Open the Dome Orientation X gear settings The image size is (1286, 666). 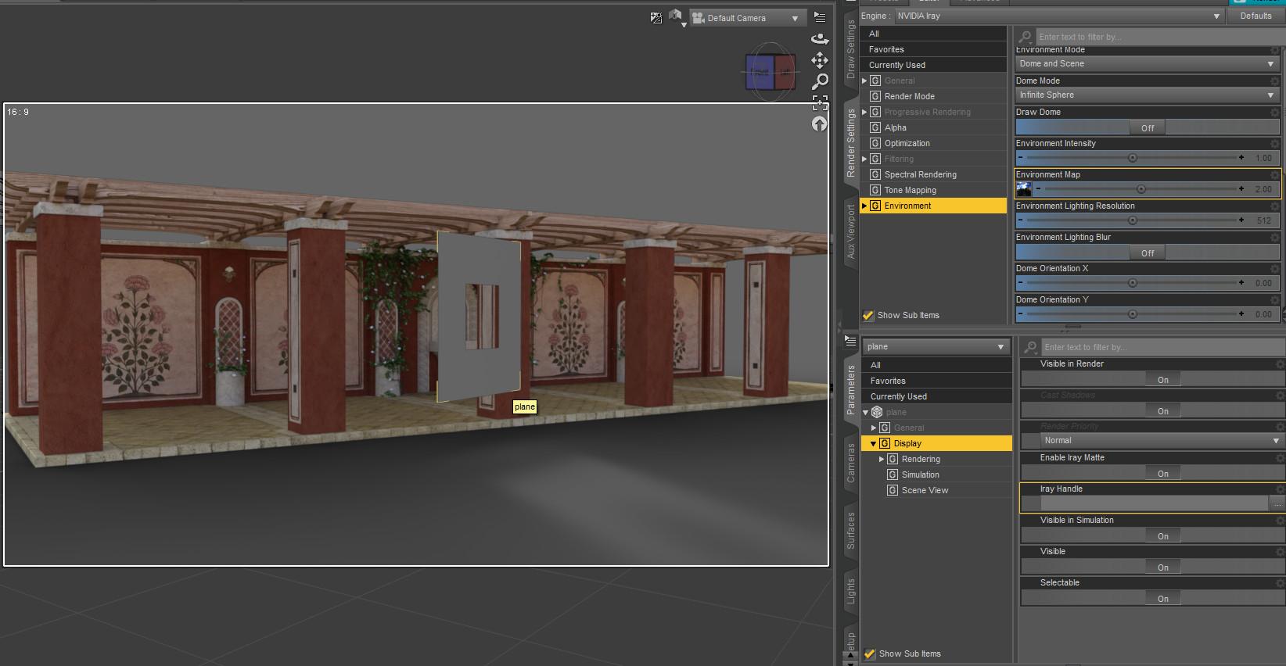pyautogui.click(x=1274, y=269)
